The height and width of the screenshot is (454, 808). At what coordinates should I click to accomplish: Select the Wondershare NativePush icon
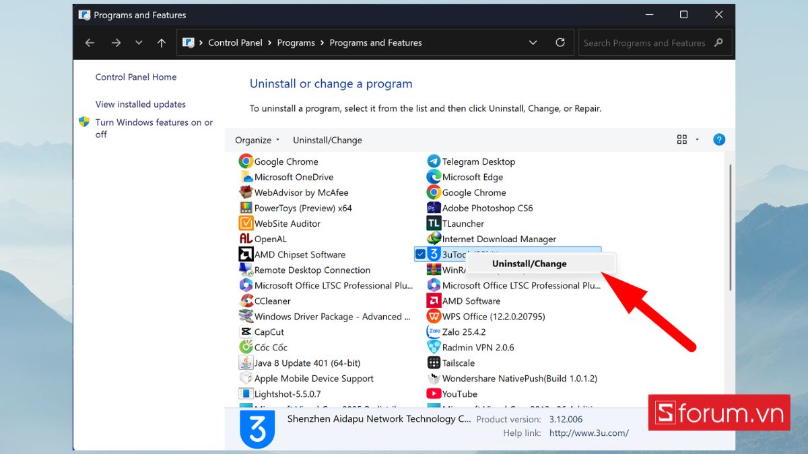434,378
